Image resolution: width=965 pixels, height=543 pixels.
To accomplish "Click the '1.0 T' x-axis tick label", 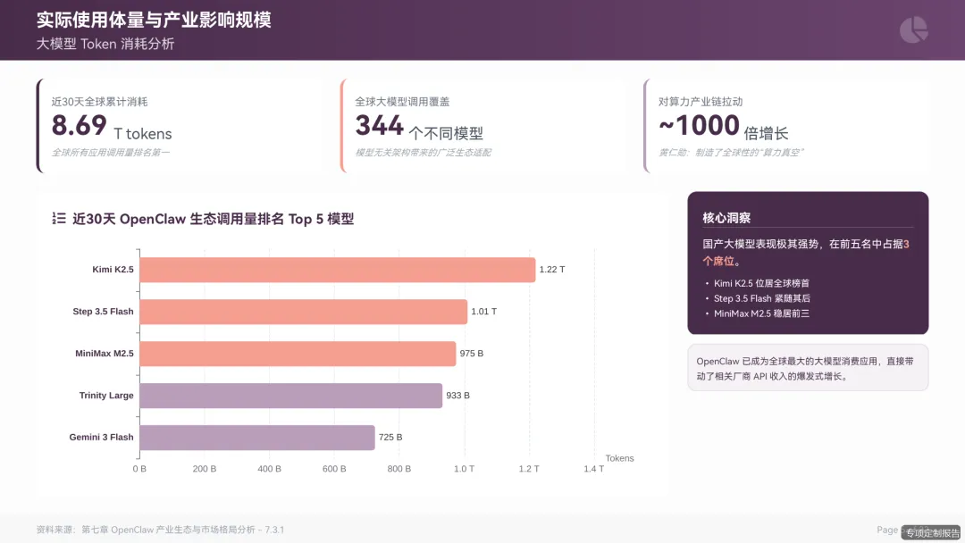I will point(464,469).
